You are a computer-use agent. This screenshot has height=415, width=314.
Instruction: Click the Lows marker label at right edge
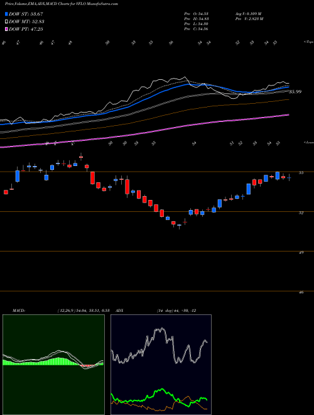tap(308, 142)
